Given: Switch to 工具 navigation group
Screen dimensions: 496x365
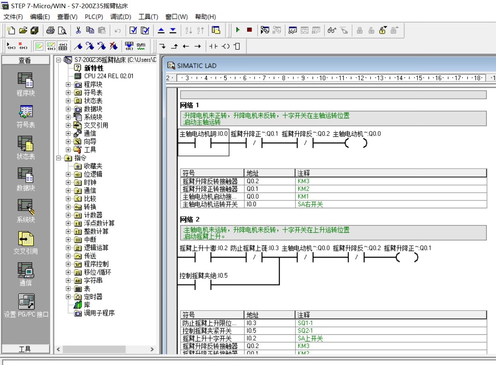Looking at the screenshot, I should pos(25,349).
